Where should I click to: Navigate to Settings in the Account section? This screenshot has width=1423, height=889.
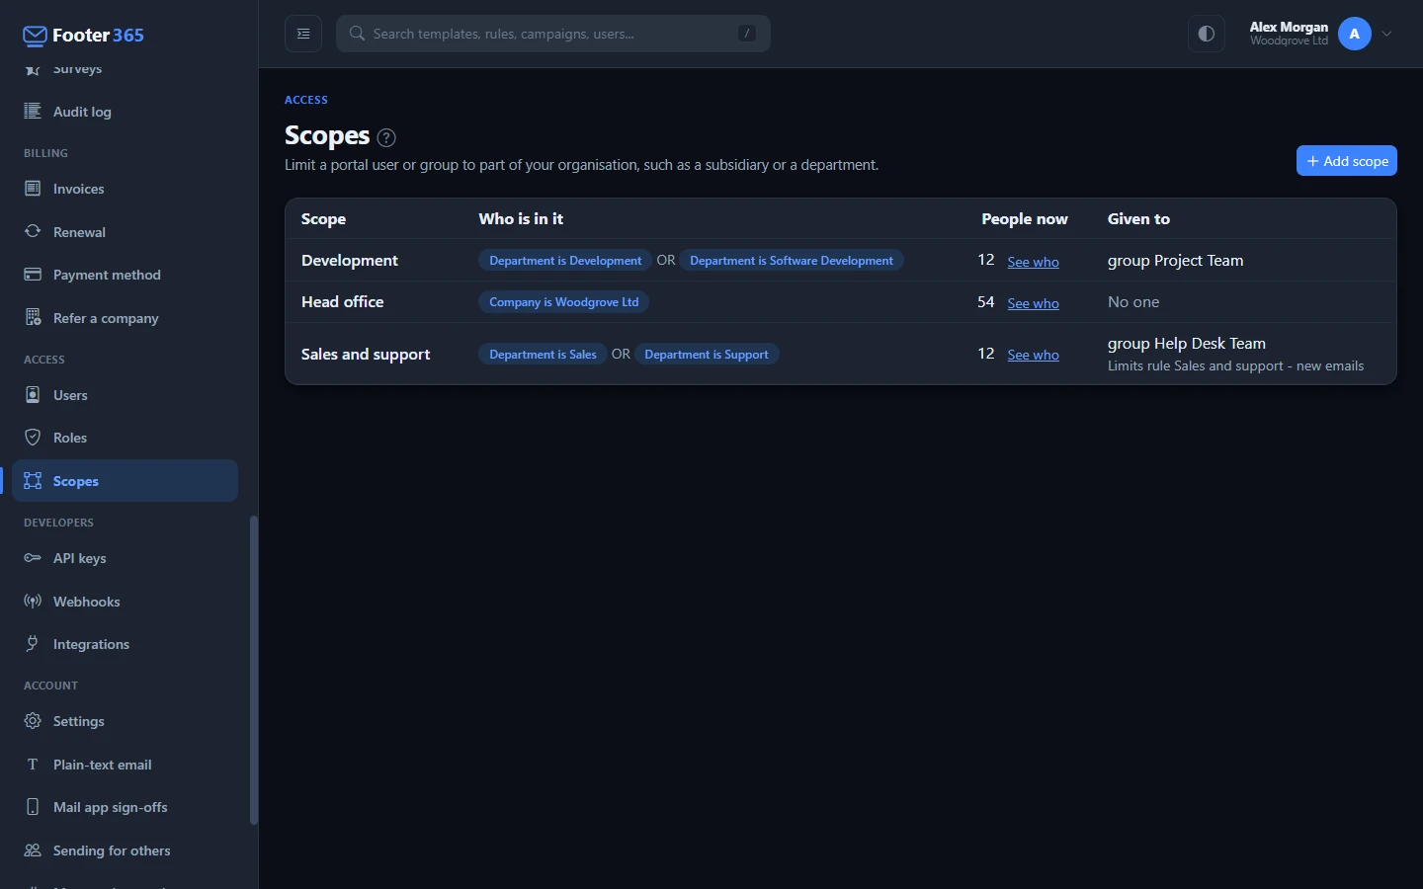coord(125,720)
